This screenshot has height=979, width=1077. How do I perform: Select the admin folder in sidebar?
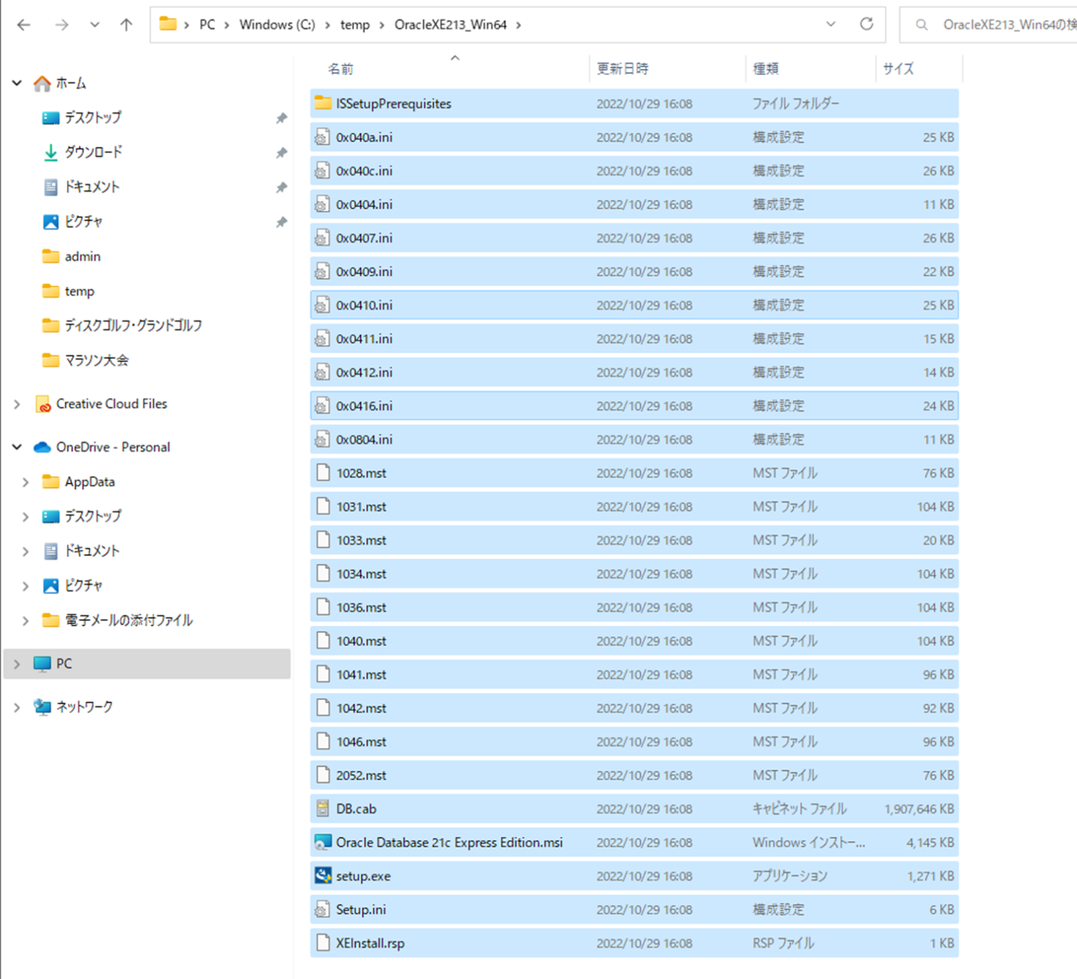point(83,256)
